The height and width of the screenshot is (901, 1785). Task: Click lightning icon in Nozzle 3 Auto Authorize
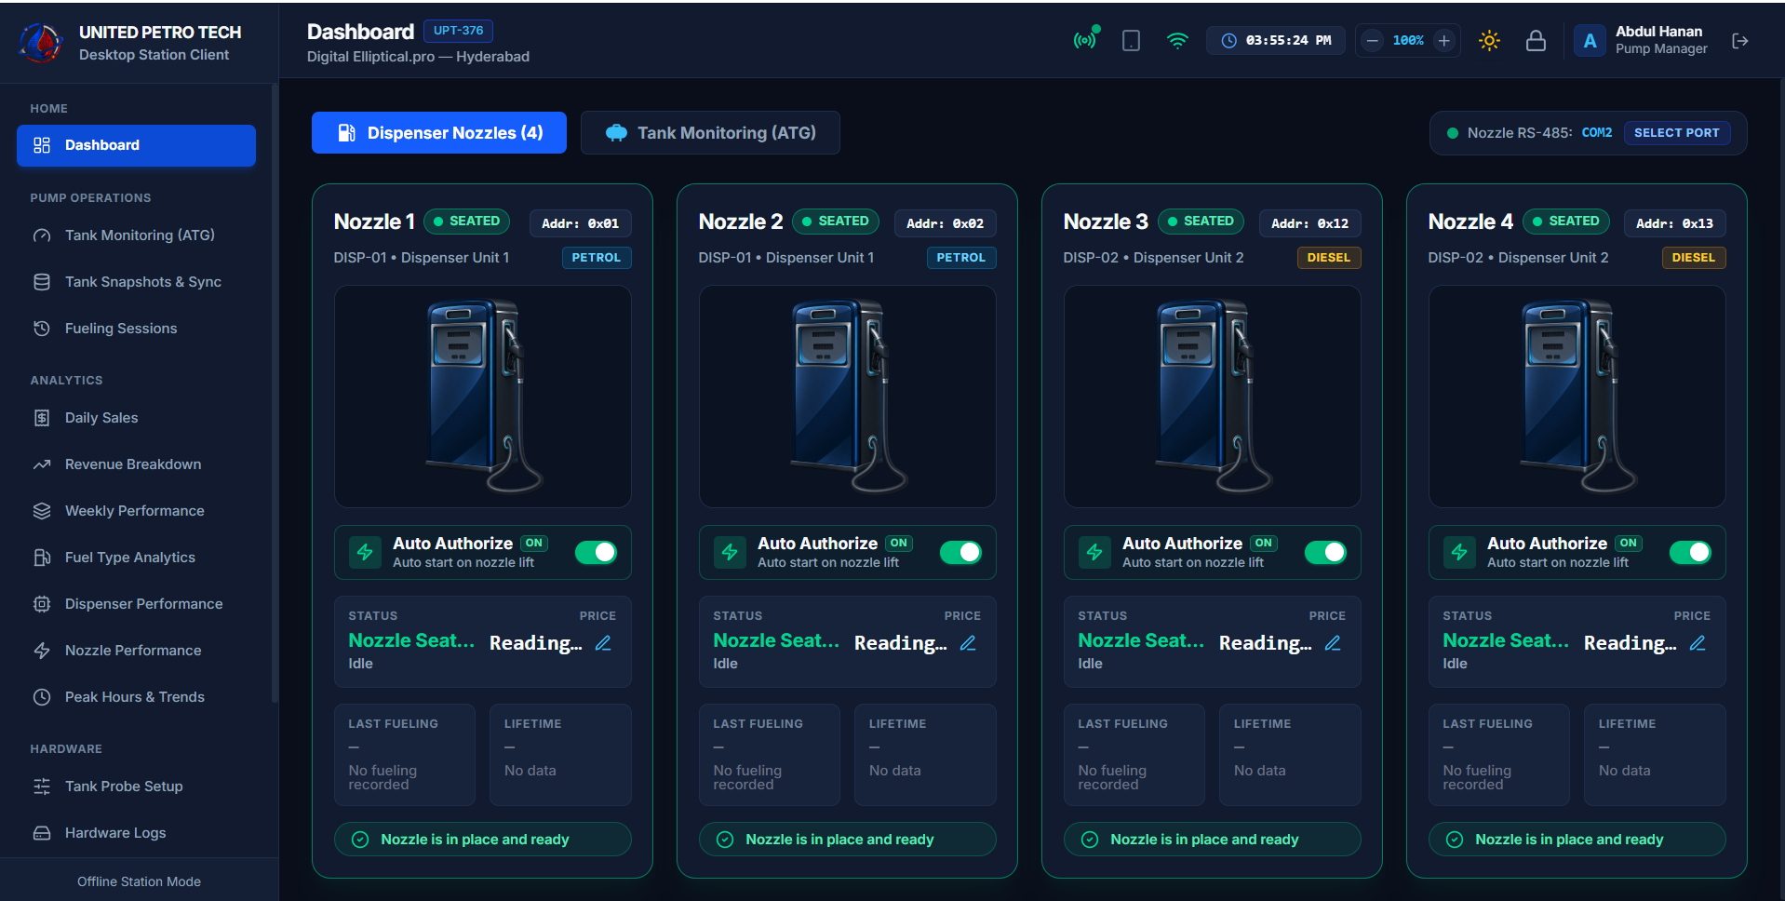click(x=1094, y=553)
